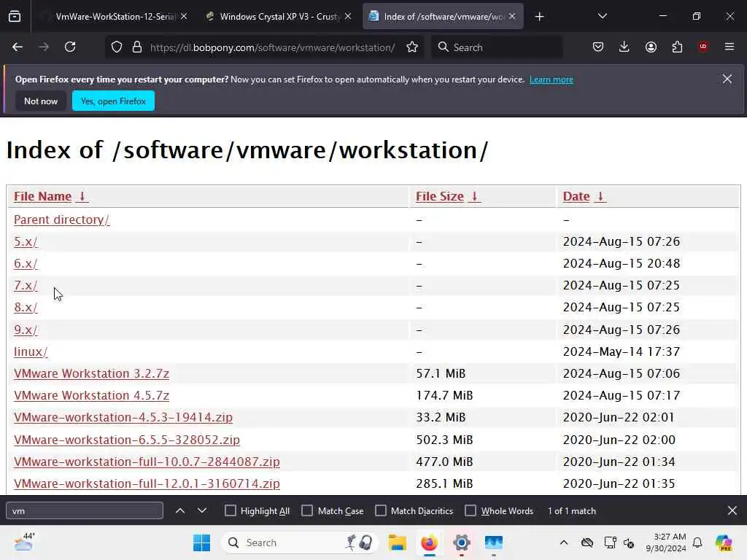The height and width of the screenshot is (560, 747).
Task: Download VMware-workstation-4.5.3-19414.zip
Action: tap(123, 417)
